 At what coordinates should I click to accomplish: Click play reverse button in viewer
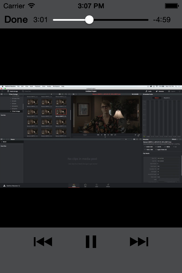[102, 135]
